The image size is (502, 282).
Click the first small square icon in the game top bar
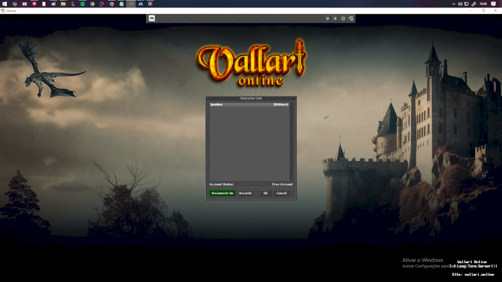328,19
